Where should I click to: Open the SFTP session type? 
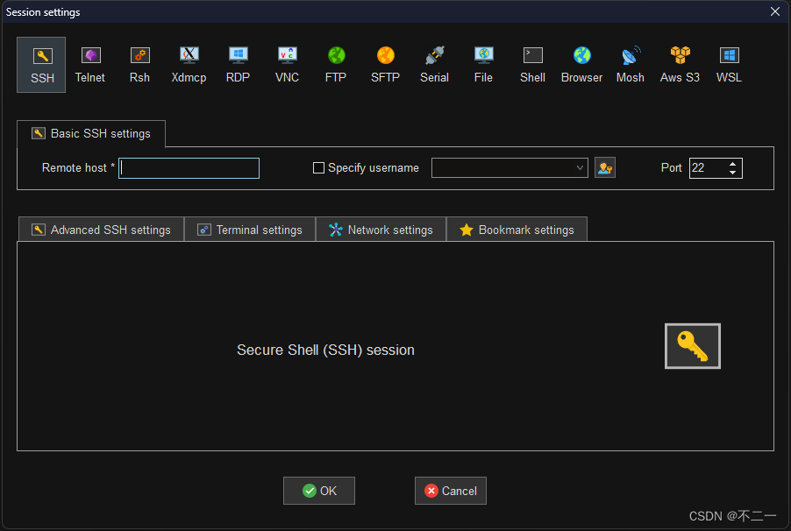click(x=385, y=63)
